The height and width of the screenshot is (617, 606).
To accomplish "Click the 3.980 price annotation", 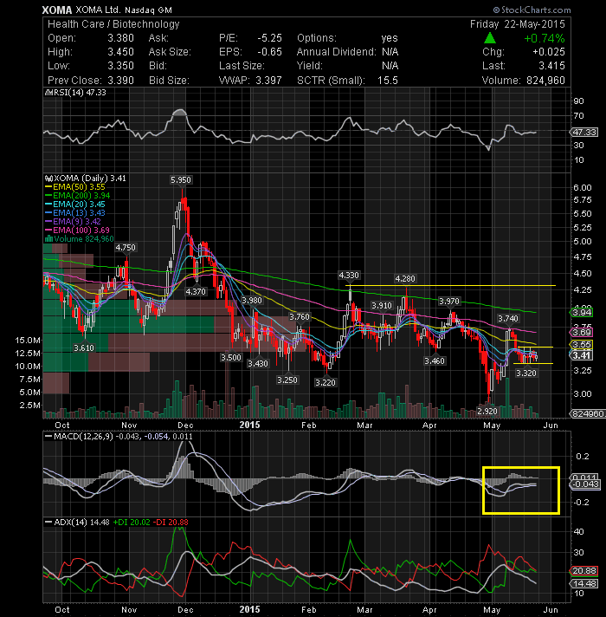I will [252, 301].
